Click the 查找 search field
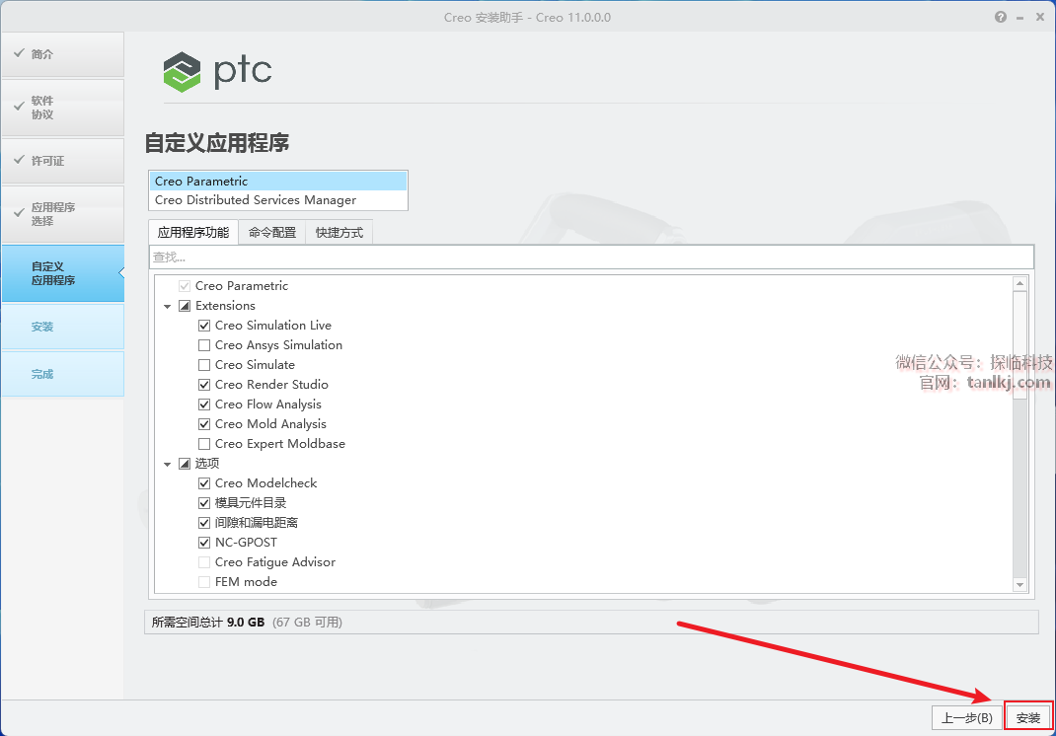 tap(591, 257)
